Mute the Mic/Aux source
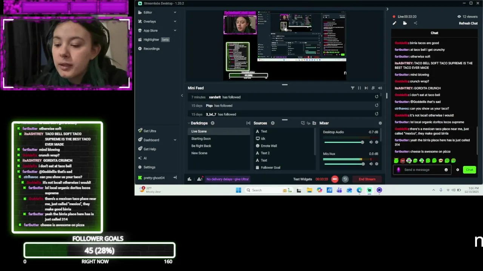 click(x=371, y=164)
